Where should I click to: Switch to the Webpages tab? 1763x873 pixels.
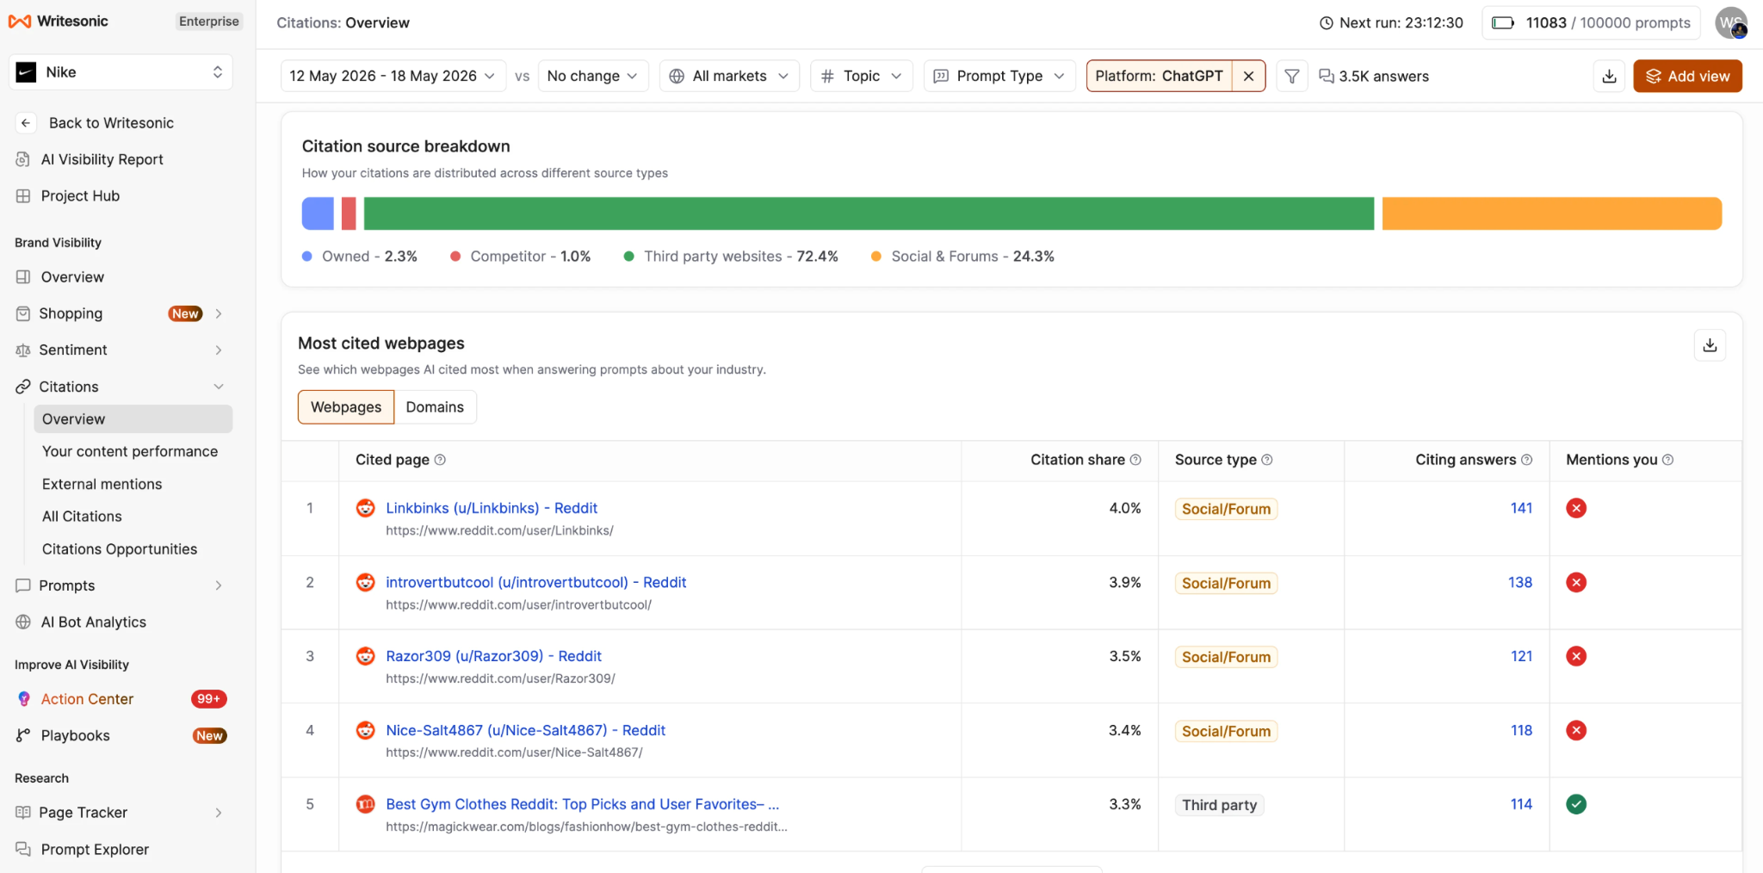pyautogui.click(x=346, y=407)
